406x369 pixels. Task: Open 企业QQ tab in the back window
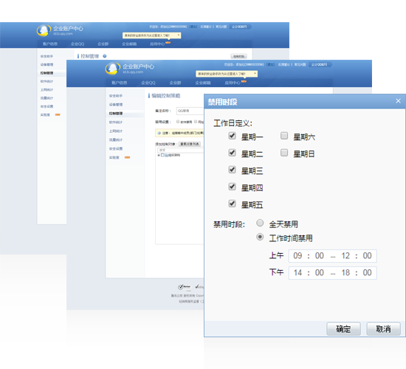(78, 44)
